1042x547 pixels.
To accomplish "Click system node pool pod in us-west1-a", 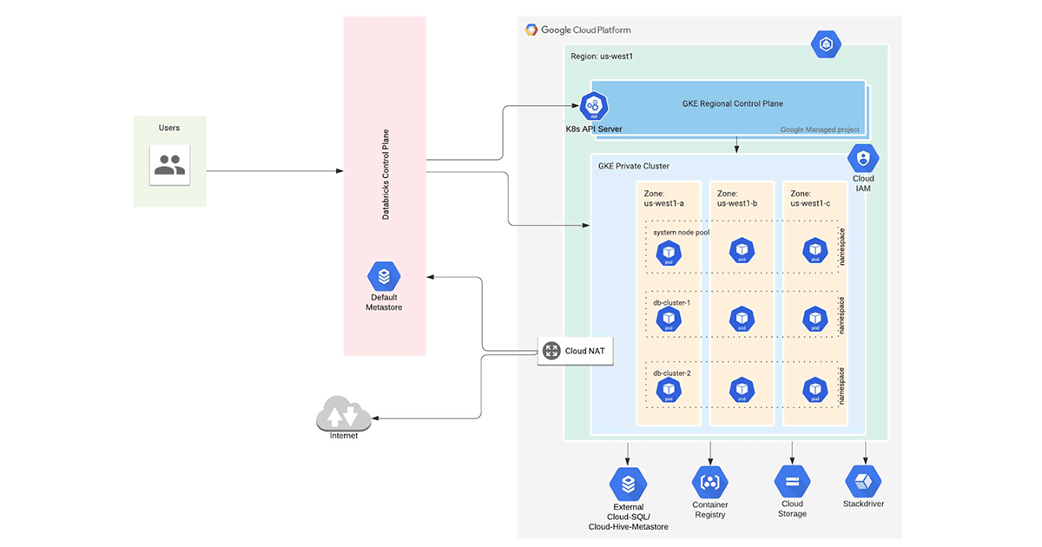I will coord(669,252).
